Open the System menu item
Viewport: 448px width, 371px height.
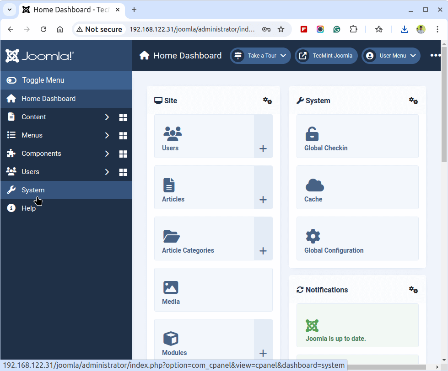(33, 190)
